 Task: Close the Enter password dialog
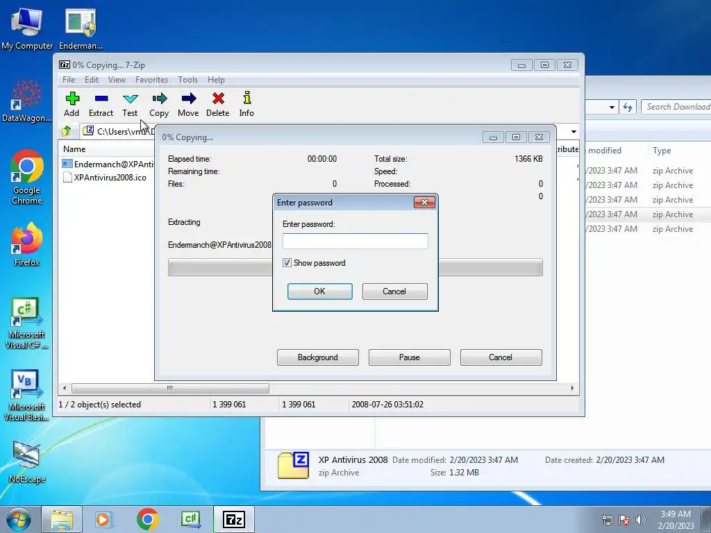pos(424,202)
